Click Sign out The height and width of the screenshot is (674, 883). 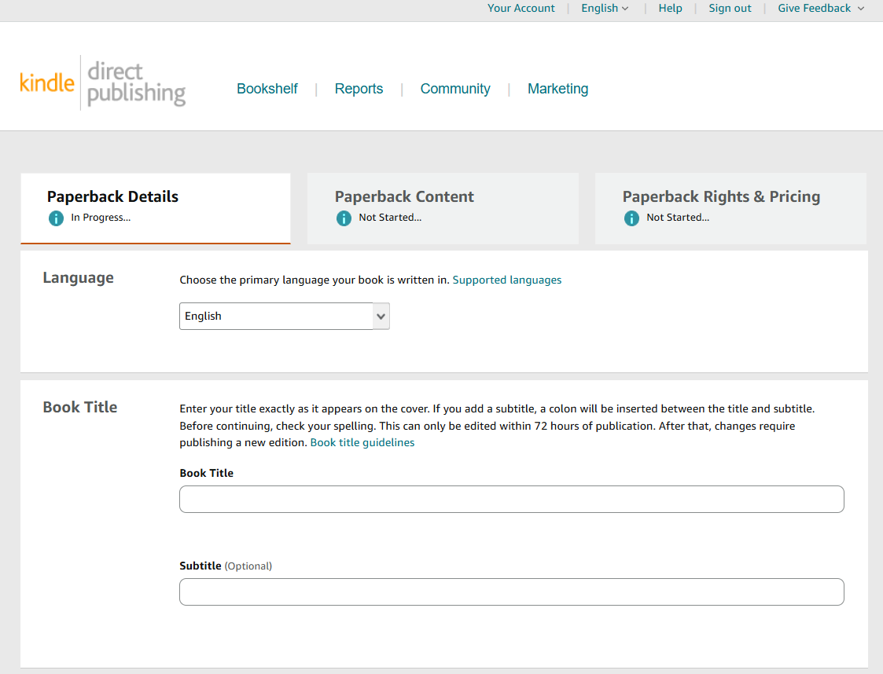pos(730,9)
